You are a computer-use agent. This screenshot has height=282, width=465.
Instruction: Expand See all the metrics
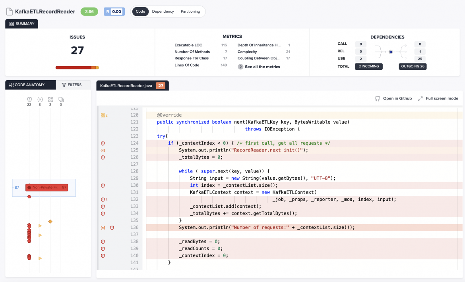tap(259, 67)
